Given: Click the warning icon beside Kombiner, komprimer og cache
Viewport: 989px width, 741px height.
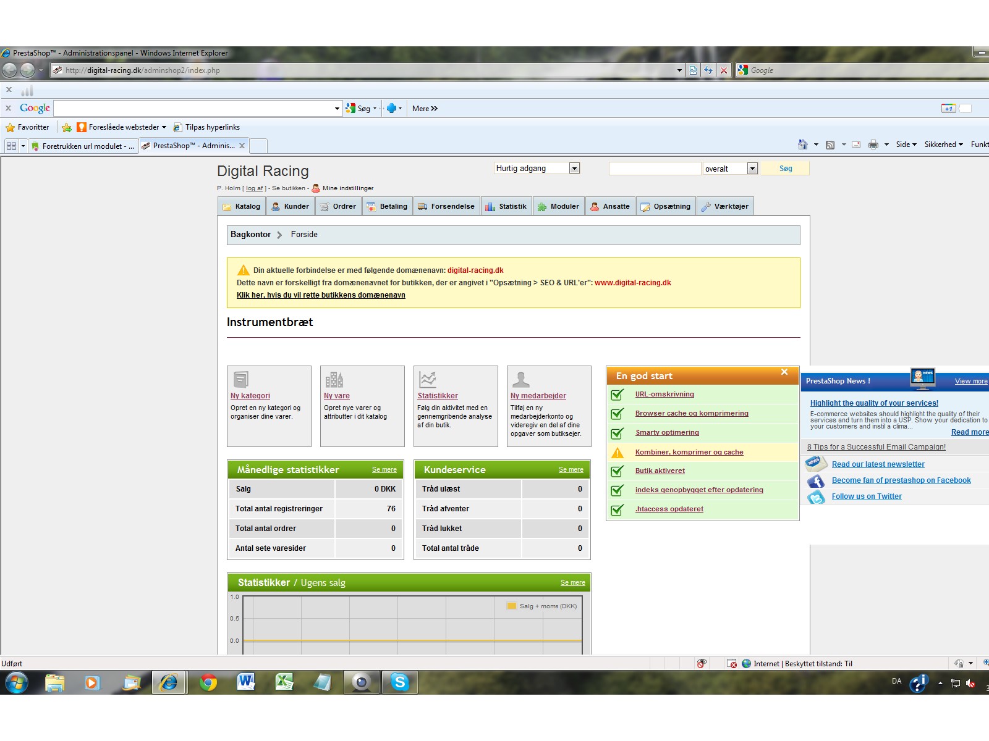Looking at the screenshot, I should click(617, 453).
